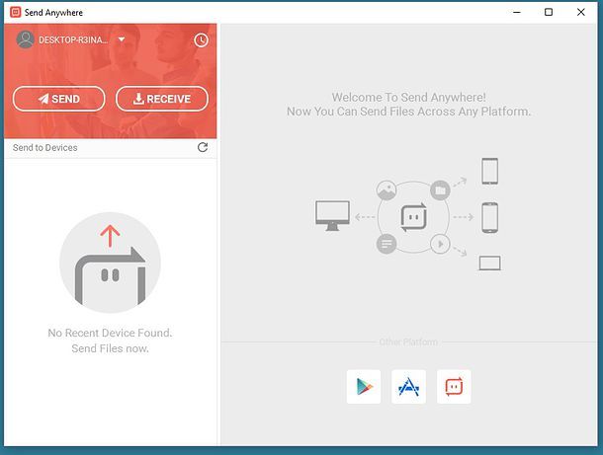Click the folder icon in diagram
The width and height of the screenshot is (603, 455).
point(440,190)
